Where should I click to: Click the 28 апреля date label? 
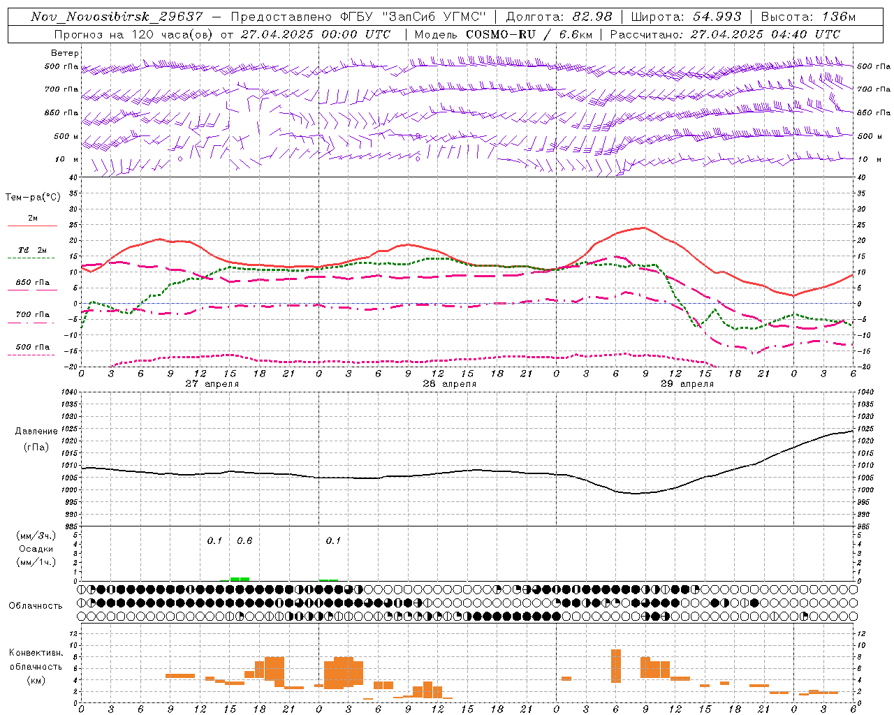click(x=449, y=384)
